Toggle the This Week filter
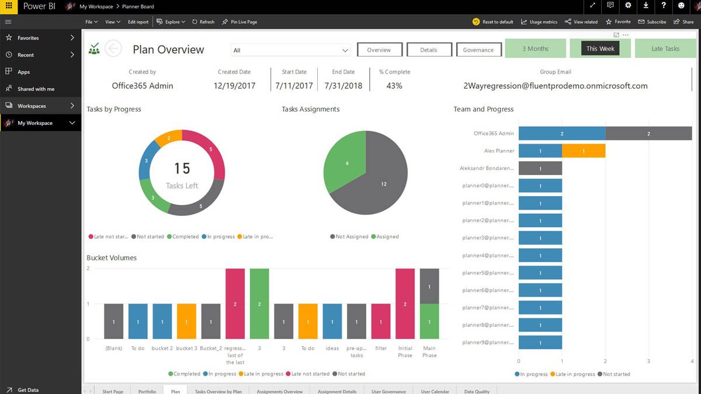This screenshot has width=701, height=394. pyautogui.click(x=600, y=48)
